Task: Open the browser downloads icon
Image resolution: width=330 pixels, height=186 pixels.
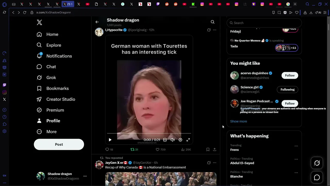Action: point(311,12)
